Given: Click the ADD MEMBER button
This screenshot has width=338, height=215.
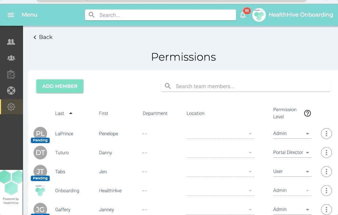Looking at the screenshot, I should pos(60,86).
